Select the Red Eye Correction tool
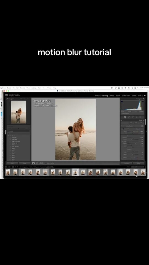Screen dimensions: 149x265 pos(137,117)
